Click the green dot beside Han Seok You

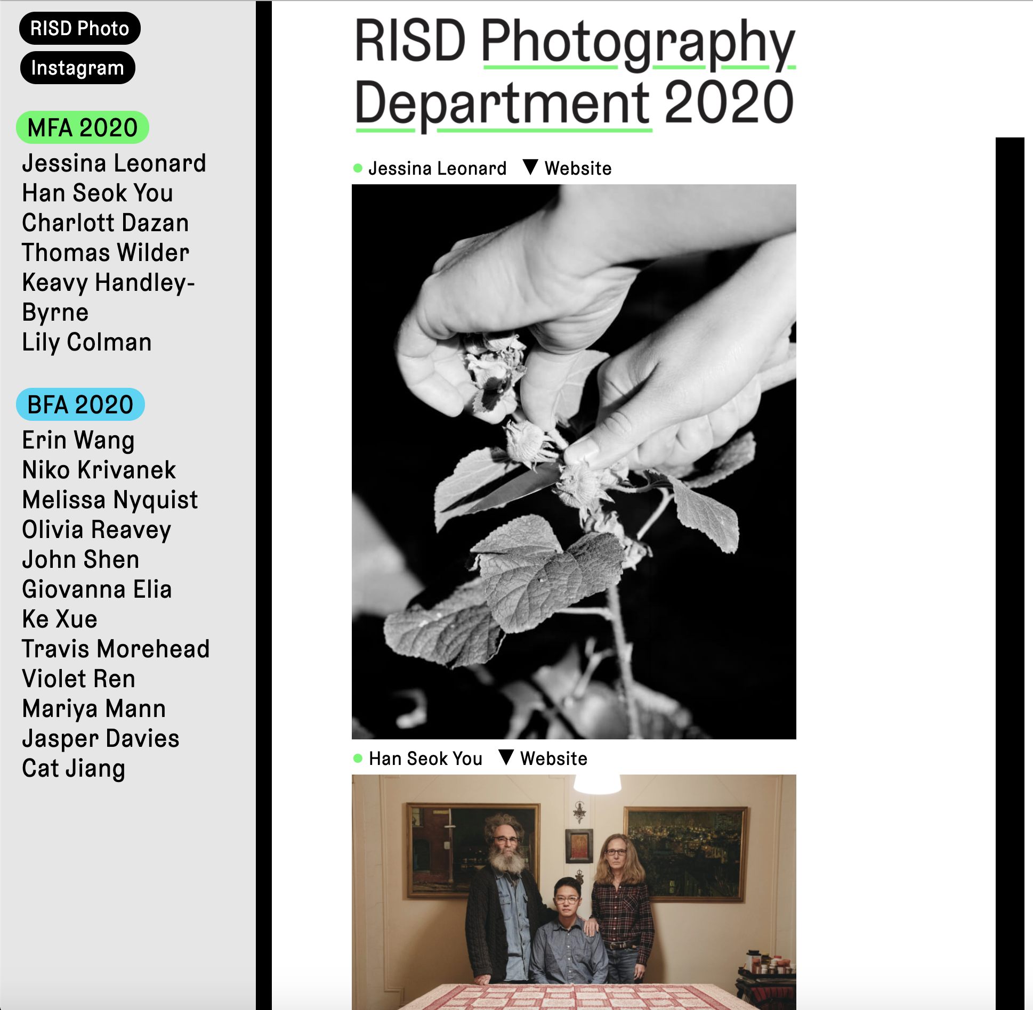[x=358, y=758]
